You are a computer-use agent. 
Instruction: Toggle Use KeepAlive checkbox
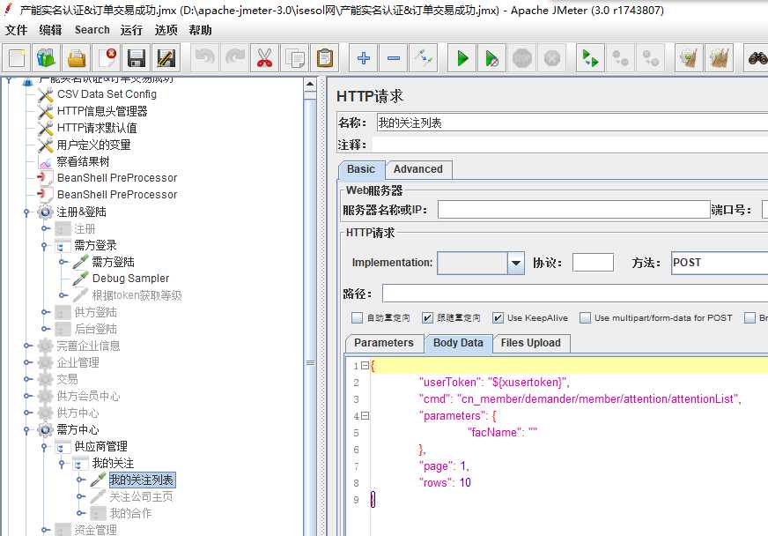(x=498, y=317)
